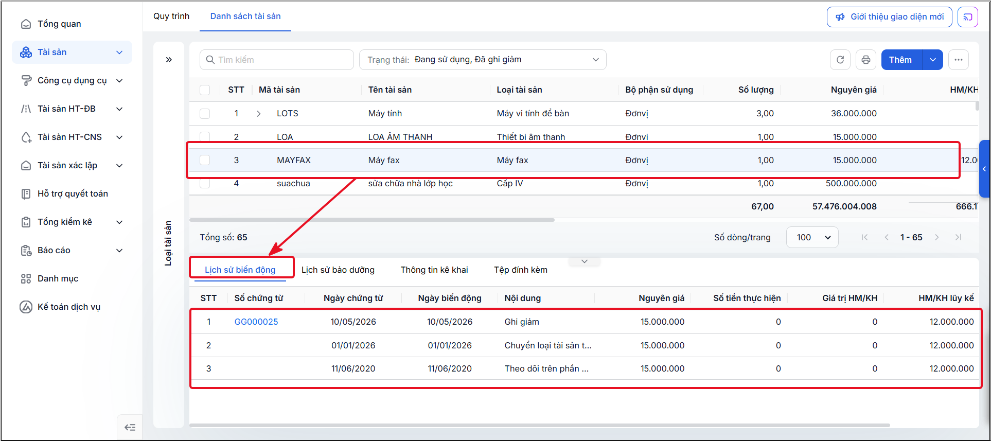This screenshot has width=991, height=441.
Task: Click the asset table horizontal scrollbar
Action: tap(372, 220)
